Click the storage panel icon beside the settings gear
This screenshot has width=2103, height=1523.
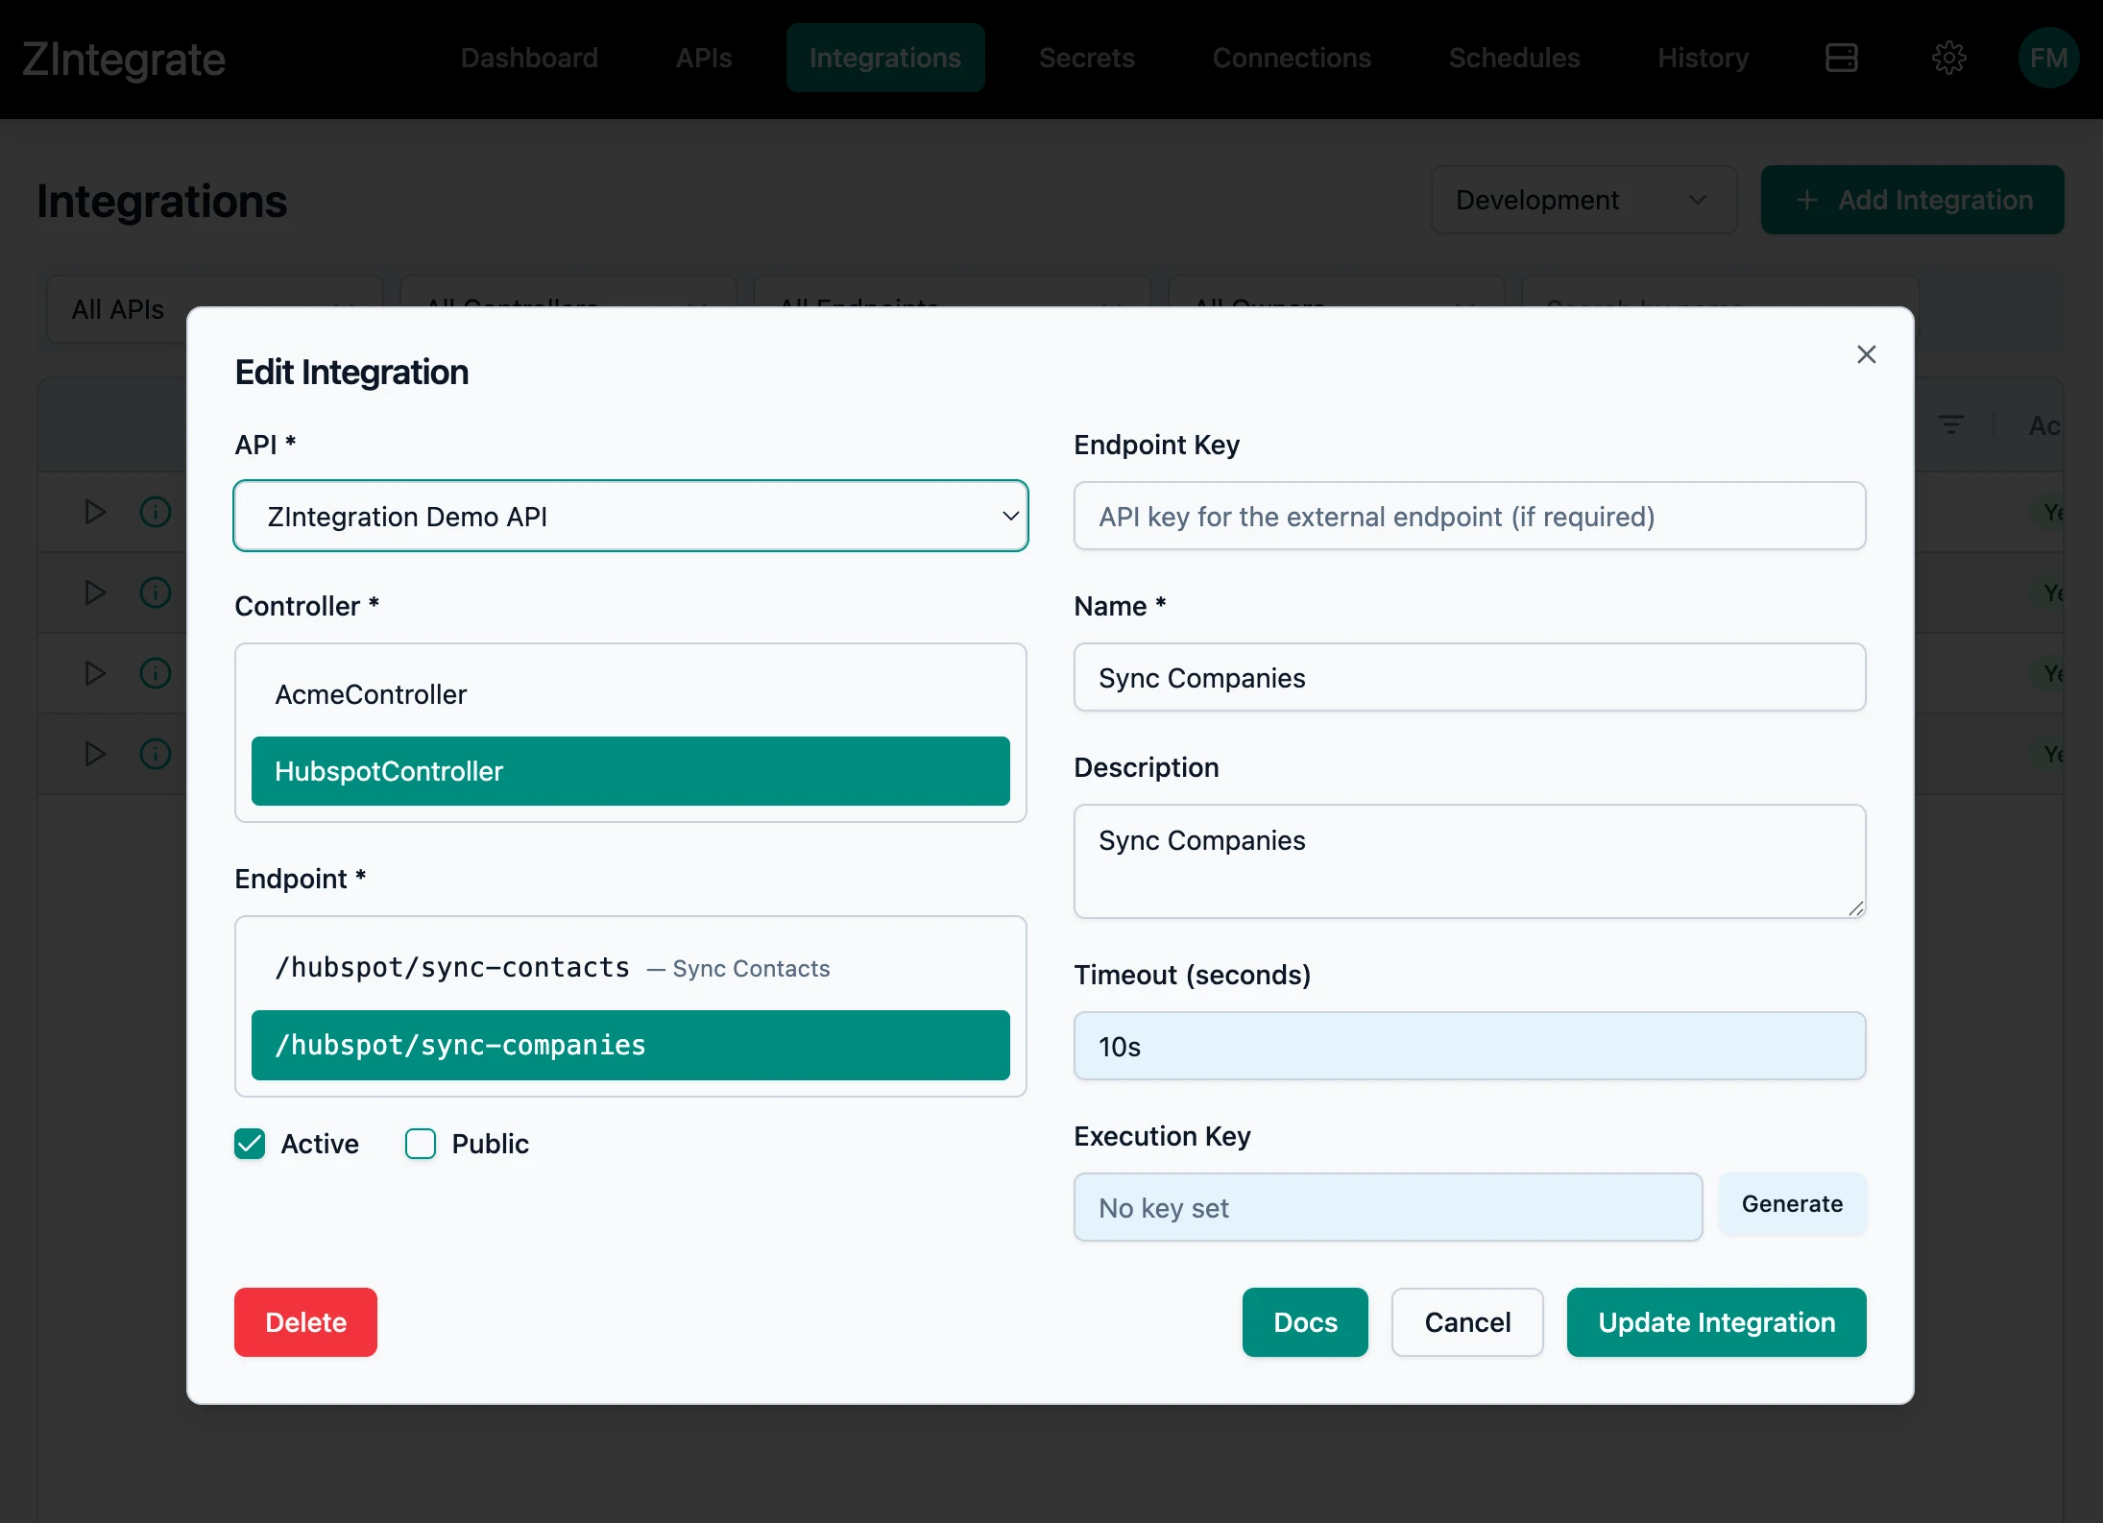pos(1842,58)
